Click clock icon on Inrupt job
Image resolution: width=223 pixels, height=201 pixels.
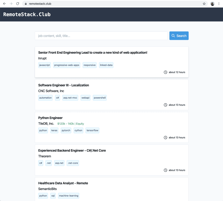[x=165, y=72]
